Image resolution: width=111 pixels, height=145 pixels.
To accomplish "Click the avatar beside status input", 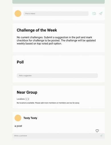I will click(x=18, y=14).
